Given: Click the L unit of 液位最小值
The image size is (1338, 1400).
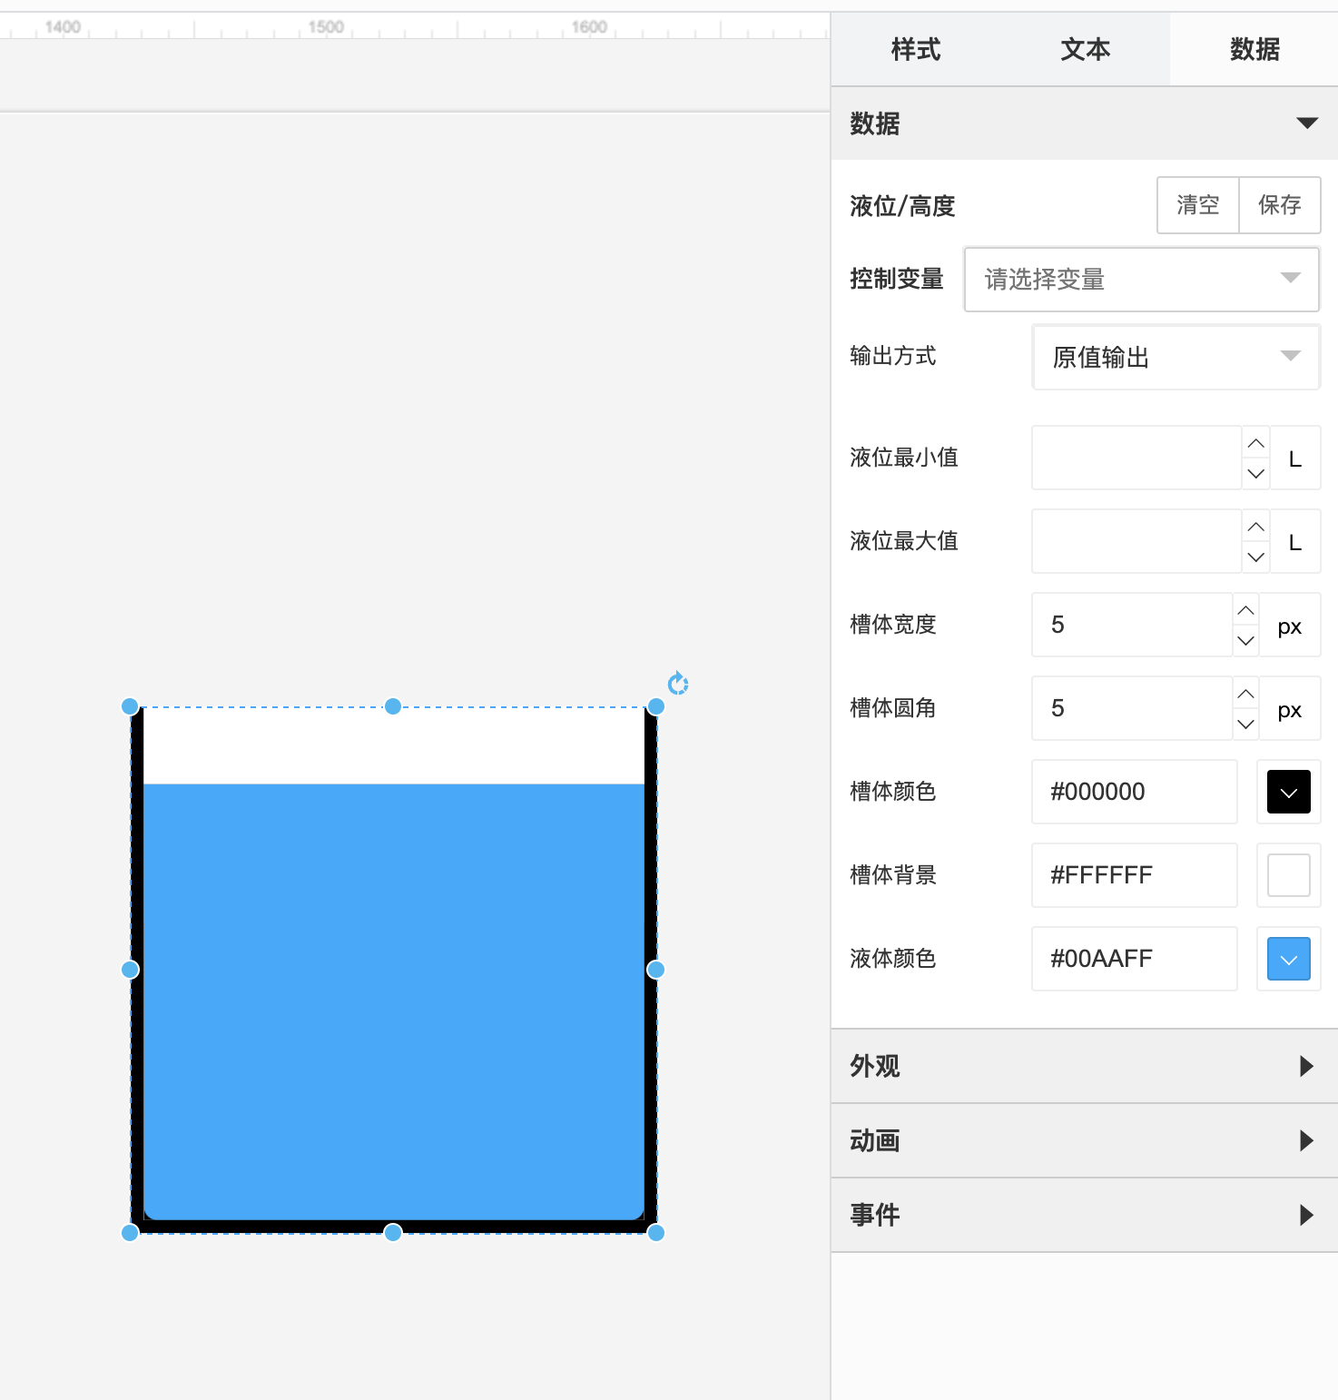Looking at the screenshot, I should tap(1295, 458).
